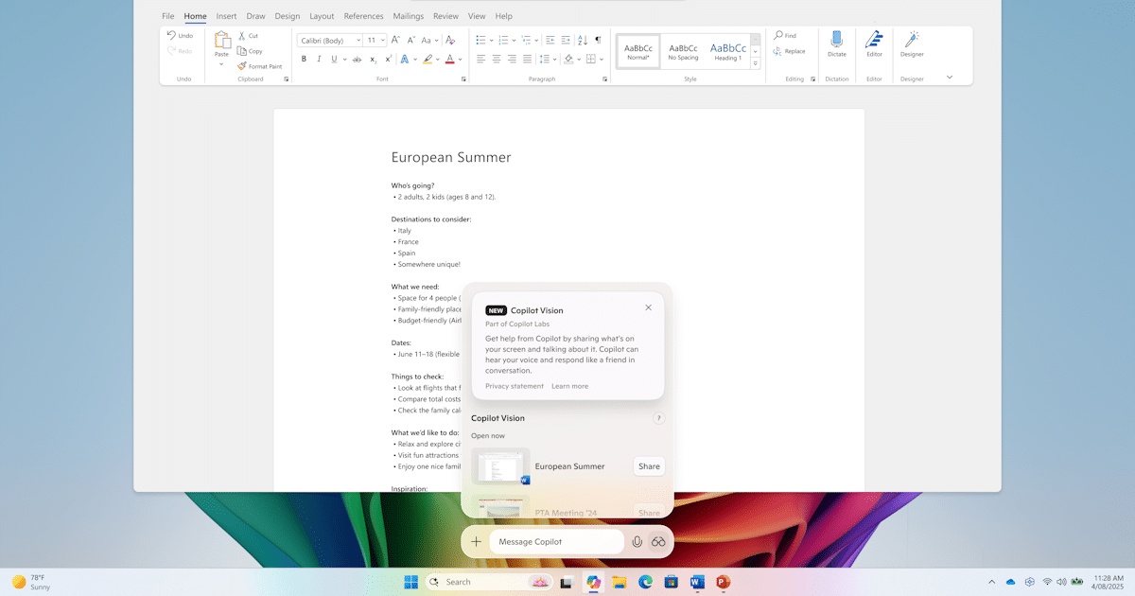Share the European Summer document with Copilot

point(648,465)
